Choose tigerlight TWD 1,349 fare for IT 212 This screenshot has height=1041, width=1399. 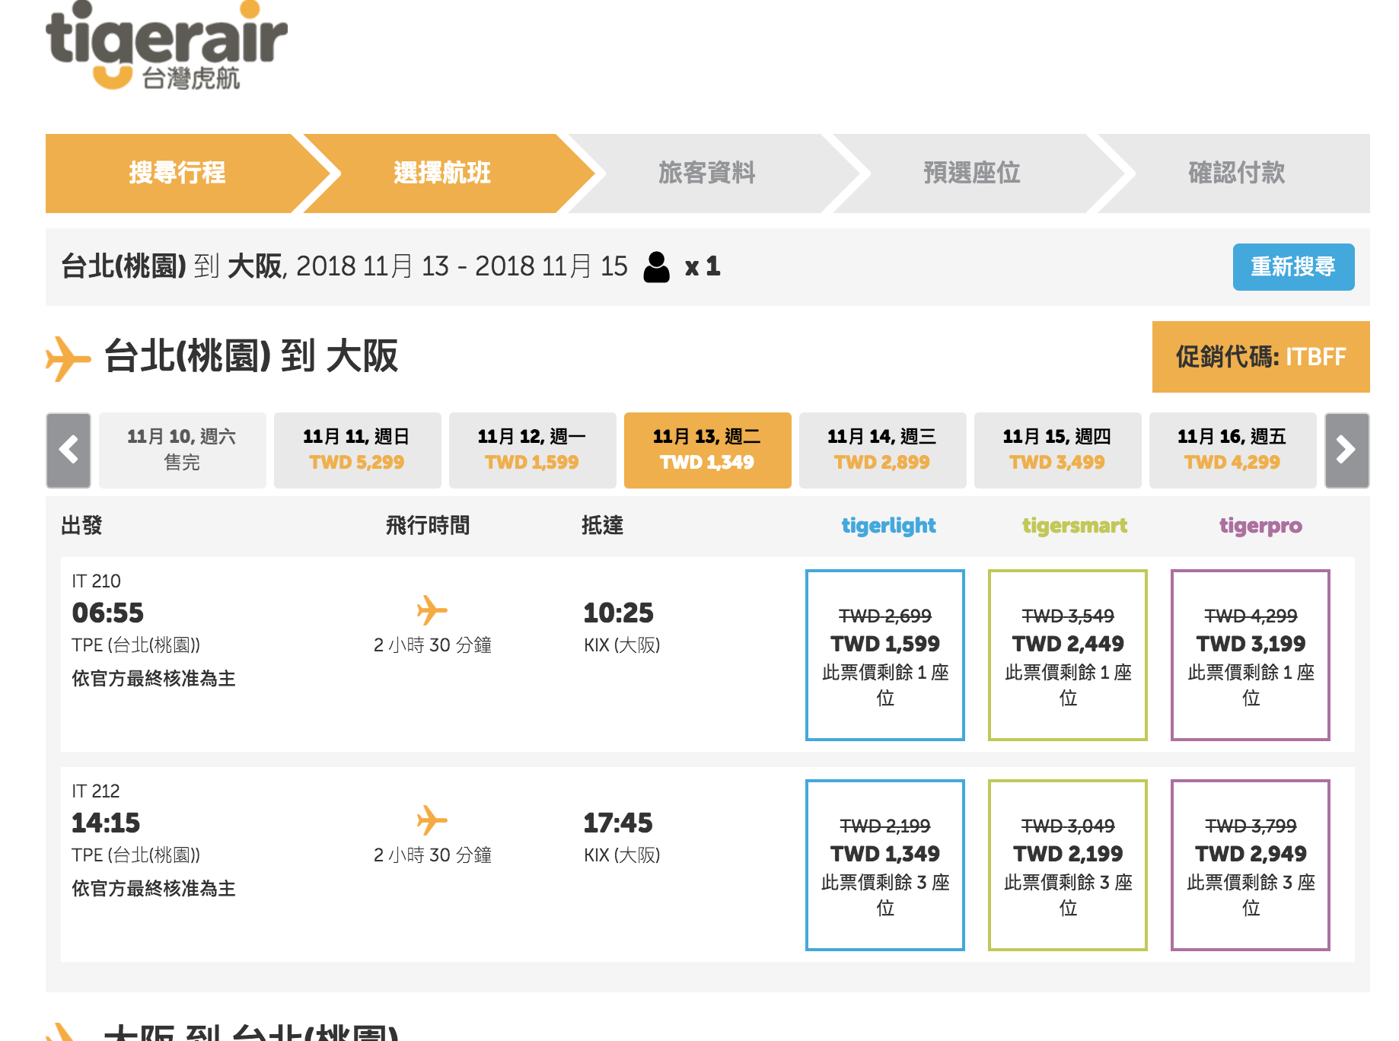point(885,865)
